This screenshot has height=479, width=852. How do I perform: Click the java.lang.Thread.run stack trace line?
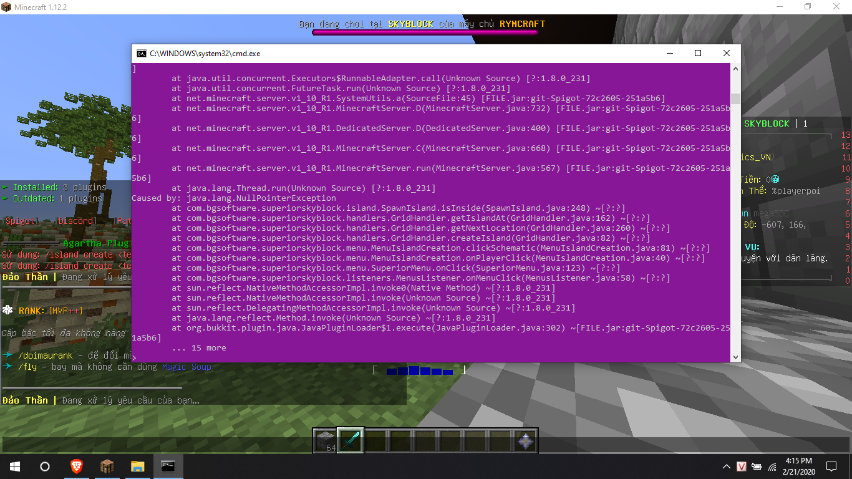point(304,188)
